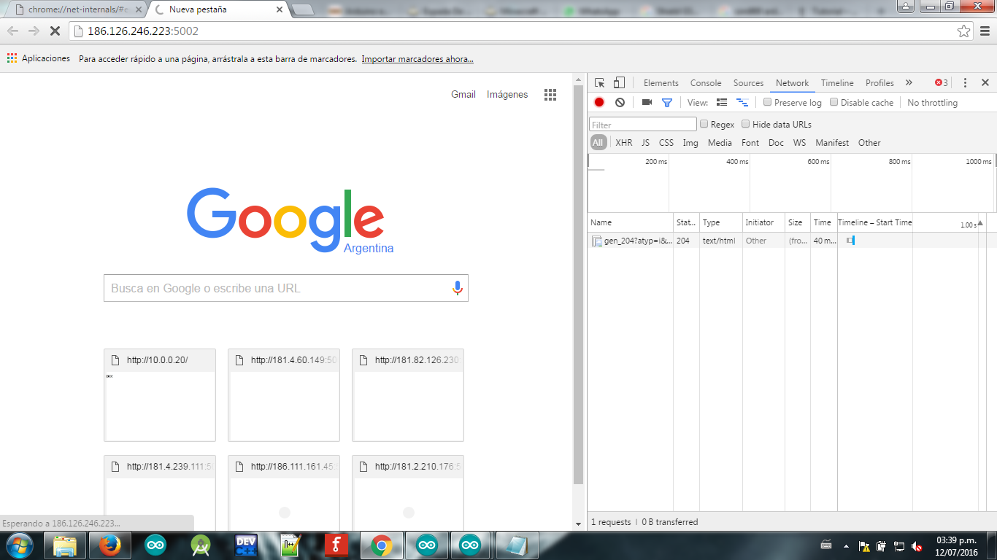Filter network requests by CSS

(666, 143)
